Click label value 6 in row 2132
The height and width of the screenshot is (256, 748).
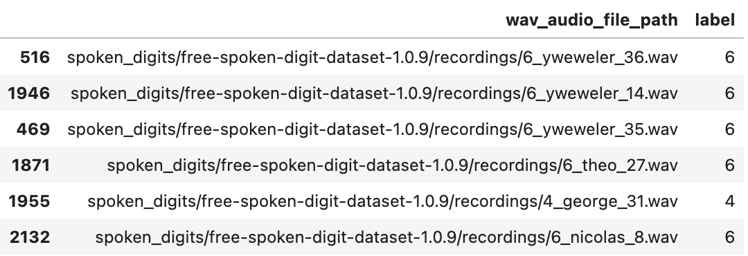coord(729,237)
